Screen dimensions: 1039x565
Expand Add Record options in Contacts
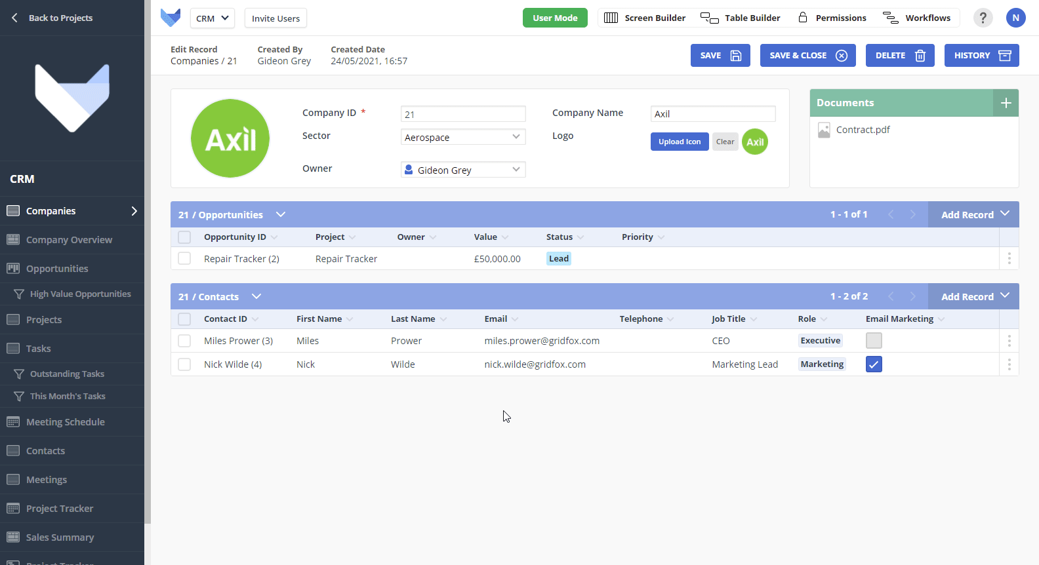coord(1005,296)
